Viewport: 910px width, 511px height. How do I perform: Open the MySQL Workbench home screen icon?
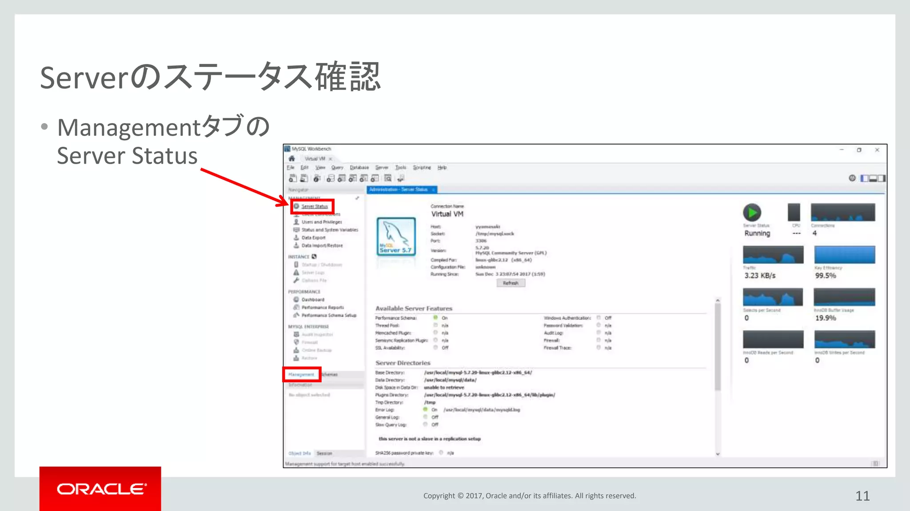click(291, 158)
